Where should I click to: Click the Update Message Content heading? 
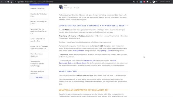coord(92,26)
